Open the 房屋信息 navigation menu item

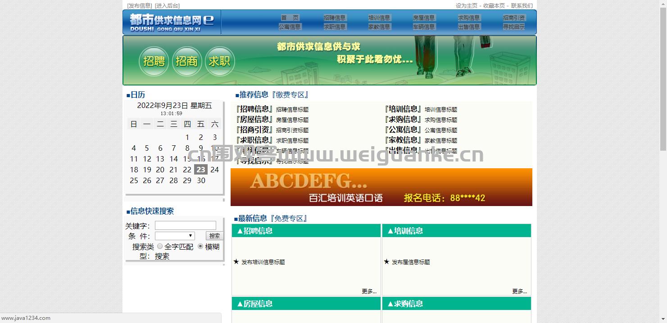click(x=423, y=17)
